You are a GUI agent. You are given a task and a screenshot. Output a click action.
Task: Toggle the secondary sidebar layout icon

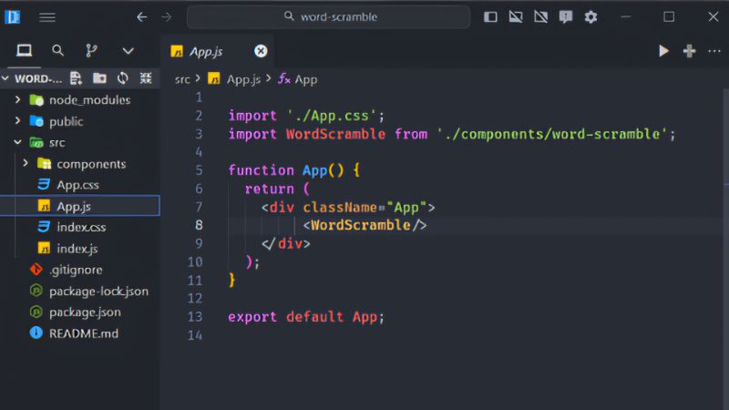point(540,17)
